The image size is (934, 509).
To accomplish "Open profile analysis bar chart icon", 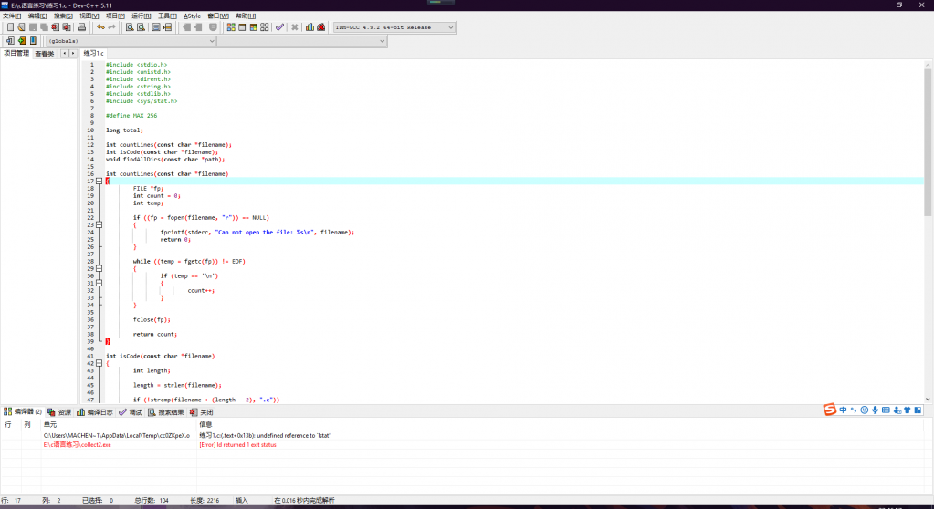I will point(310,27).
